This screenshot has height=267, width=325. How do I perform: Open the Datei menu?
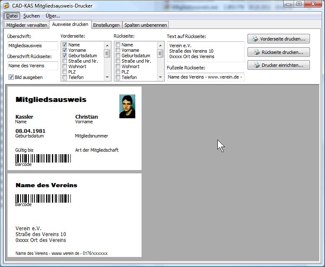(12, 16)
